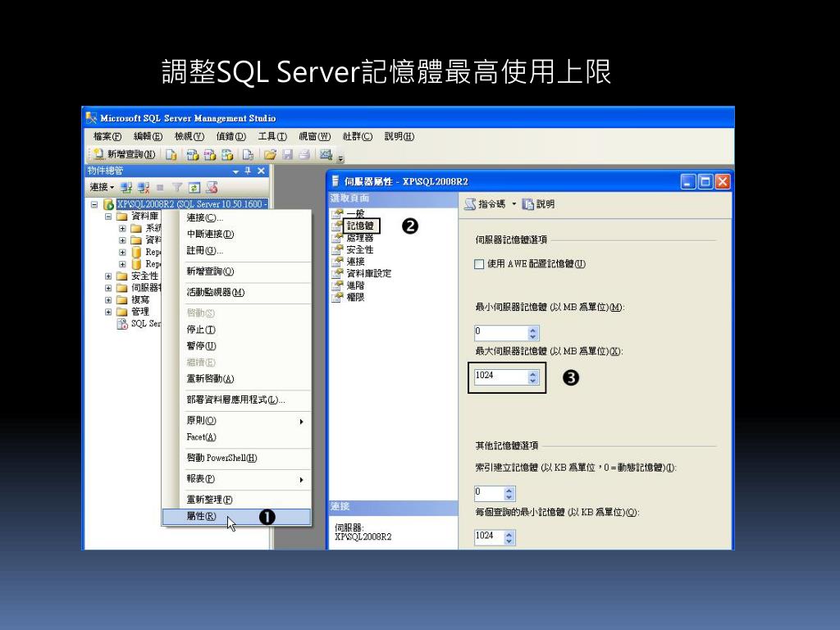Image resolution: width=840 pixels, height=630 pixels.
Task: Choose 重新啟動(A) in context menu
Action: point(237,379)
